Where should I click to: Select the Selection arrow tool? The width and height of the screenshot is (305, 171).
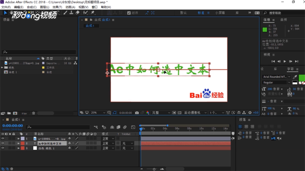click(x=5, y=13)
